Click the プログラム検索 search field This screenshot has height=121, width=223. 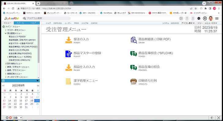(x=47, y=18)
